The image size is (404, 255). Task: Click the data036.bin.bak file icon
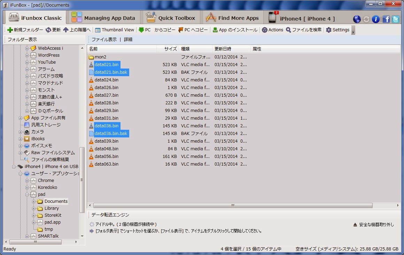pyautogui.click(x=91, y=134)
